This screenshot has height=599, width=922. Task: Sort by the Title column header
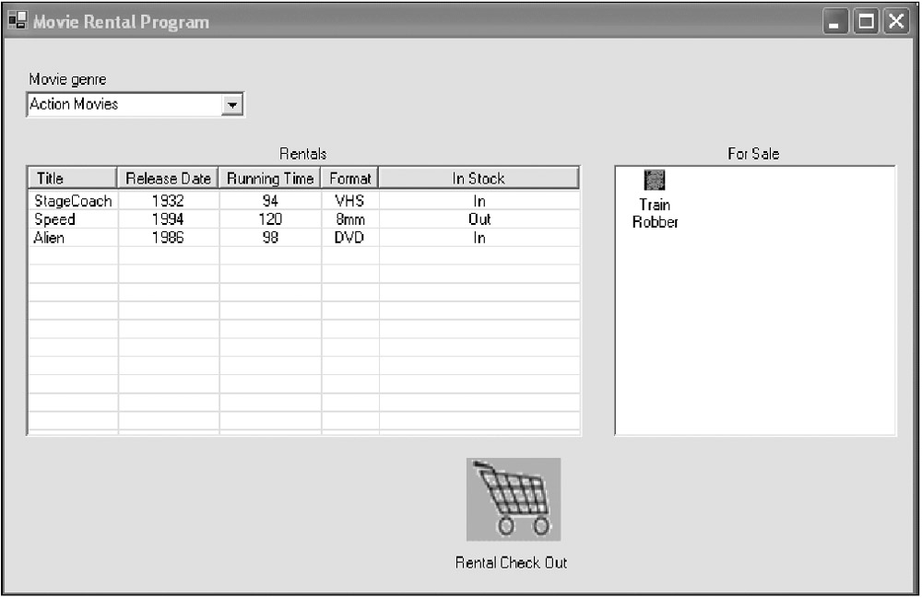pyautogui.click(x=72, y=178)
